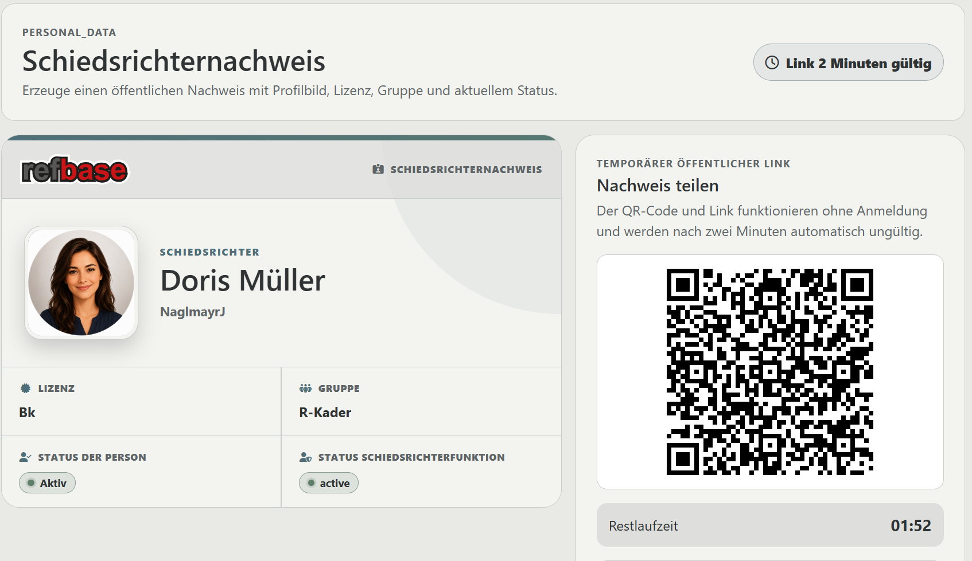Click the SCHIEDSRICHTERNACHWEIS card header text
This screenshot has width=972, height=561.
[466, 169]
